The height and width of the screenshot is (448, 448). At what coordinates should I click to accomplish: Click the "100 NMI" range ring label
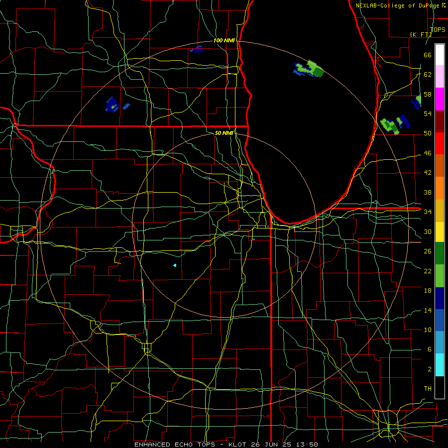click(x=224, y=41)
